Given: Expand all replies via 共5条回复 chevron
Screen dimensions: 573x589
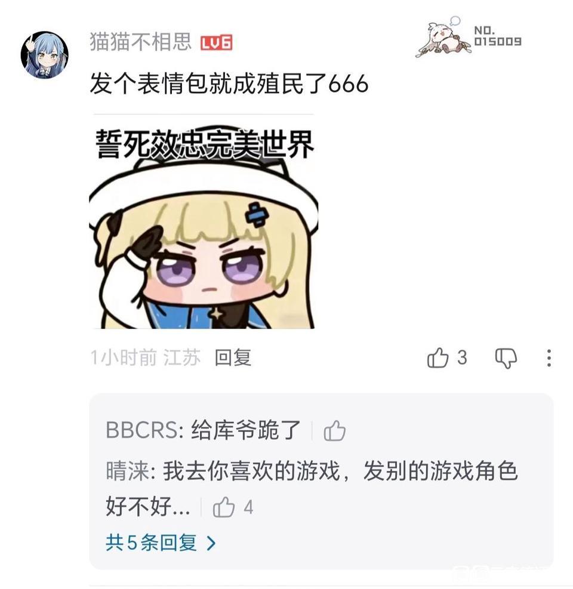Looking at the screenshot, I should point(161,542).
